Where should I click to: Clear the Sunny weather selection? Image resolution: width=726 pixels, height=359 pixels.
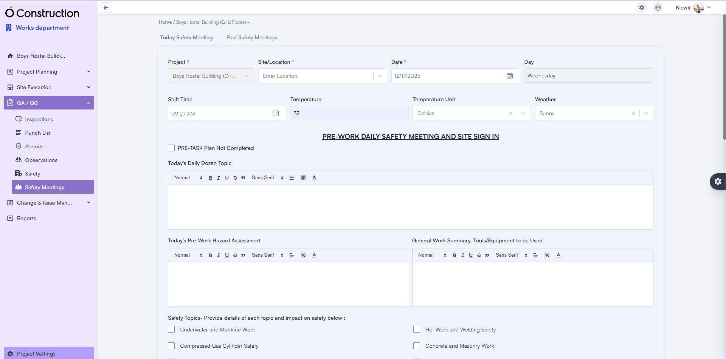click(x=633, y=113)
